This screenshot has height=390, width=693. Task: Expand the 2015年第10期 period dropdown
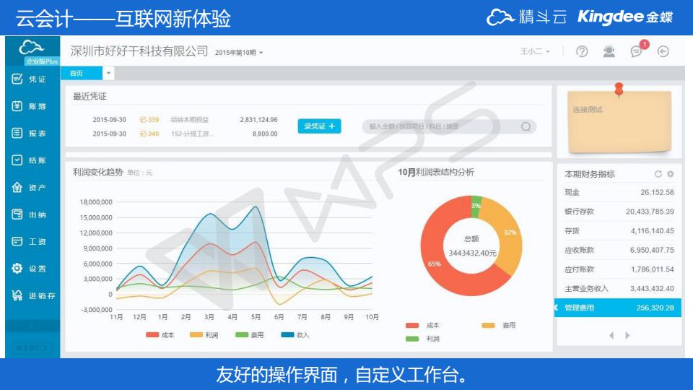pos(240,53)
